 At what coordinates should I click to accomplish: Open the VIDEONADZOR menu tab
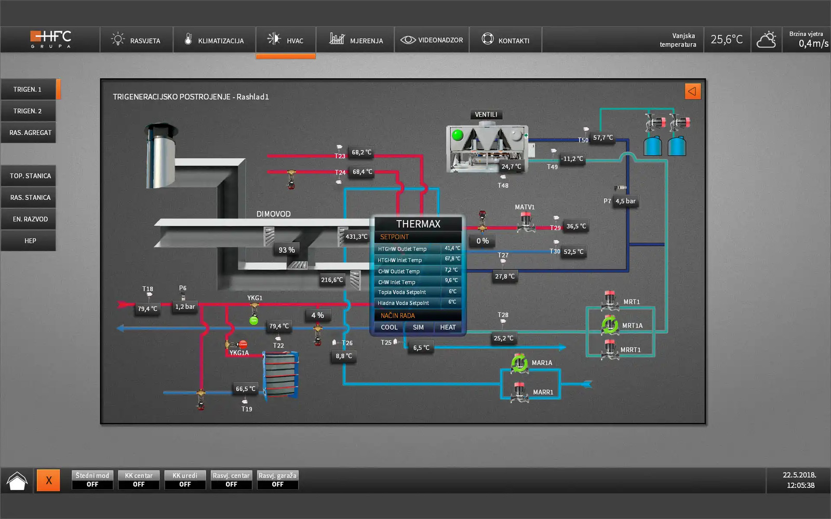[432, 40]
